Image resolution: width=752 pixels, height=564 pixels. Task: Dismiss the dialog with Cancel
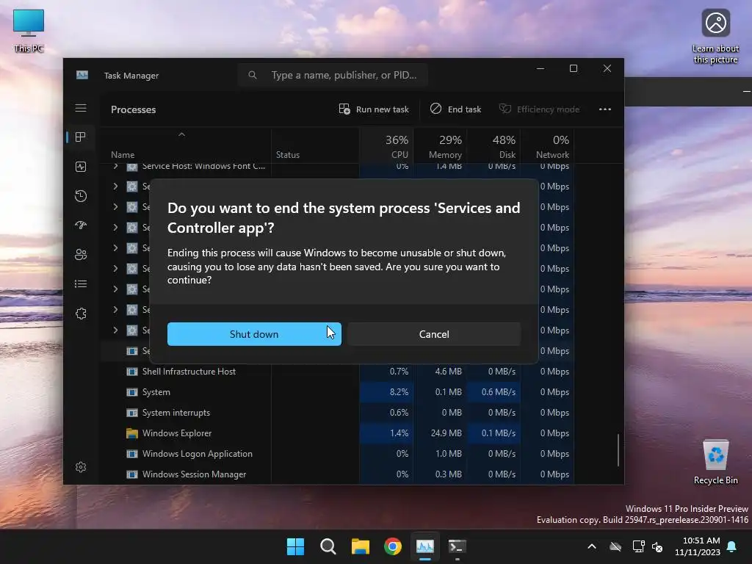point(434,334)
